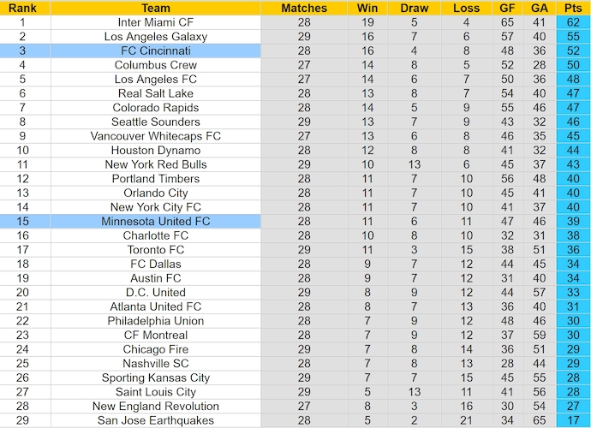This screenshot has width=591, height=428.
Task: Click the Toronto FC team name
Action: click(x=156, y=250)
